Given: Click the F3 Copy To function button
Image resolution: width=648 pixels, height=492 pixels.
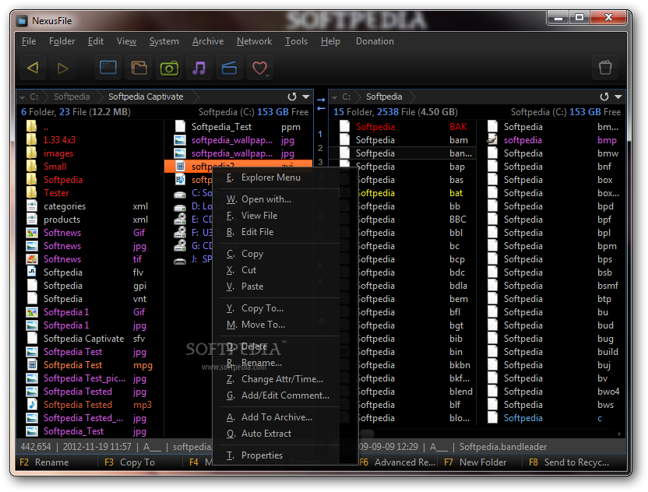Looking at the screenshot, I should pos(130,462).
